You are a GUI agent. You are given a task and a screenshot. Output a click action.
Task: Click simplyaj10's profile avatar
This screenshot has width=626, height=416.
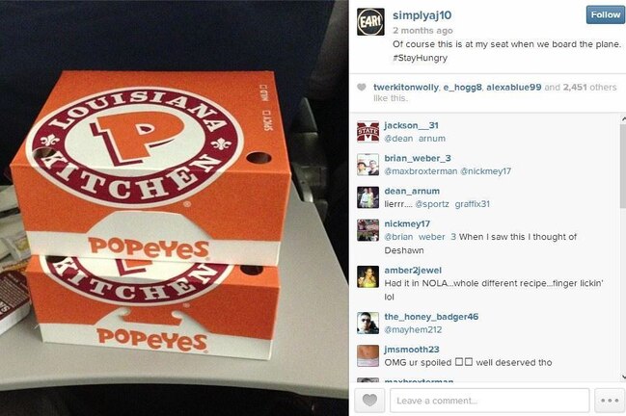point(370,21)
